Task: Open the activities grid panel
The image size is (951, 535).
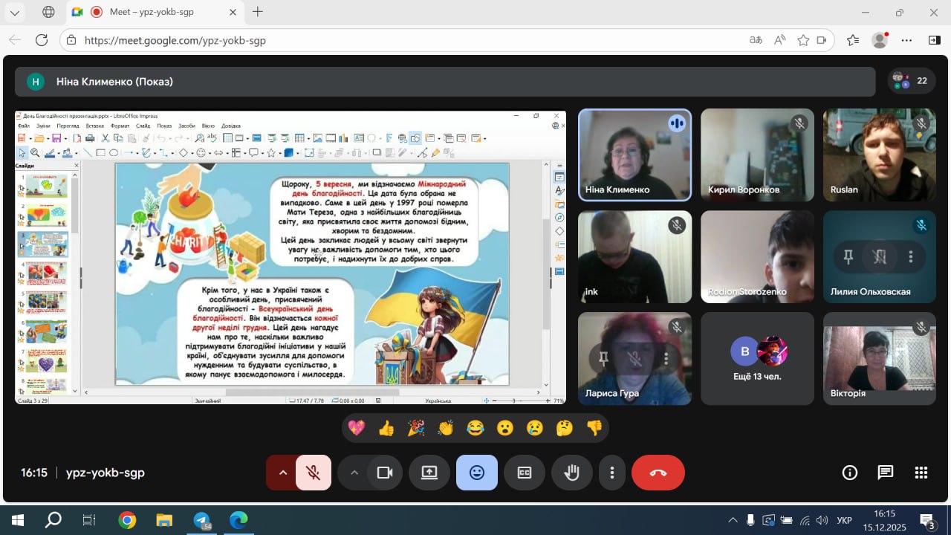Action: coord(921,473)
